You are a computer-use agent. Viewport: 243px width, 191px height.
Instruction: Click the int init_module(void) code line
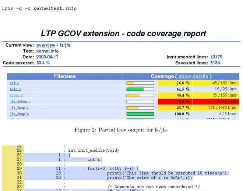pyautogui.click(x=94, y=150)
